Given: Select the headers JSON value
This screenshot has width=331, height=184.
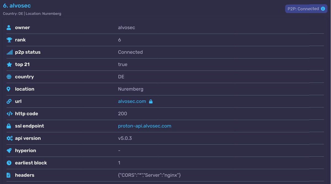Looking at the screenshot, I should (x=149, y=175).
